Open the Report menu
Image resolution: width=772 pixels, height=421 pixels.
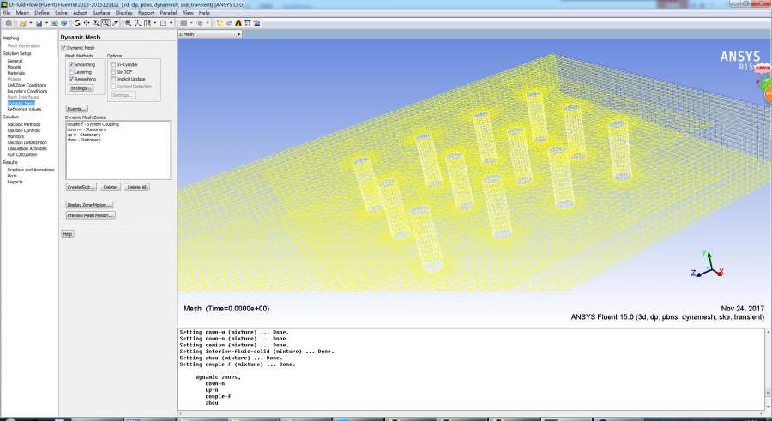click(x=146, y=13)
